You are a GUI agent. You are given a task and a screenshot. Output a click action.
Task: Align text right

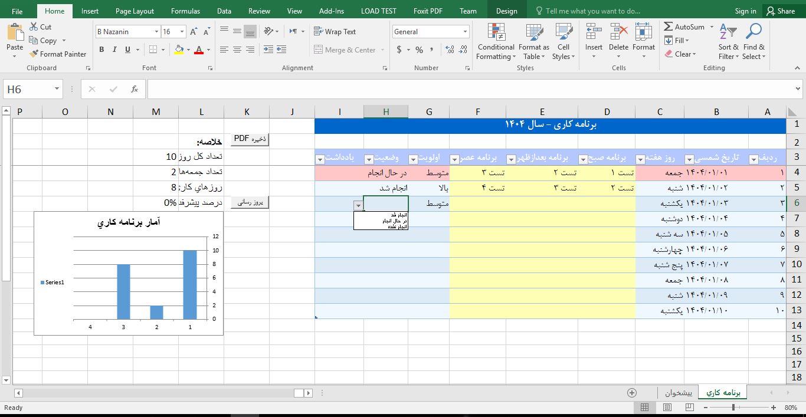250,50
